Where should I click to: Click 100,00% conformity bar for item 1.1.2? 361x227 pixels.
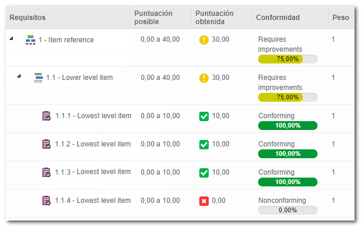point(288,154)
